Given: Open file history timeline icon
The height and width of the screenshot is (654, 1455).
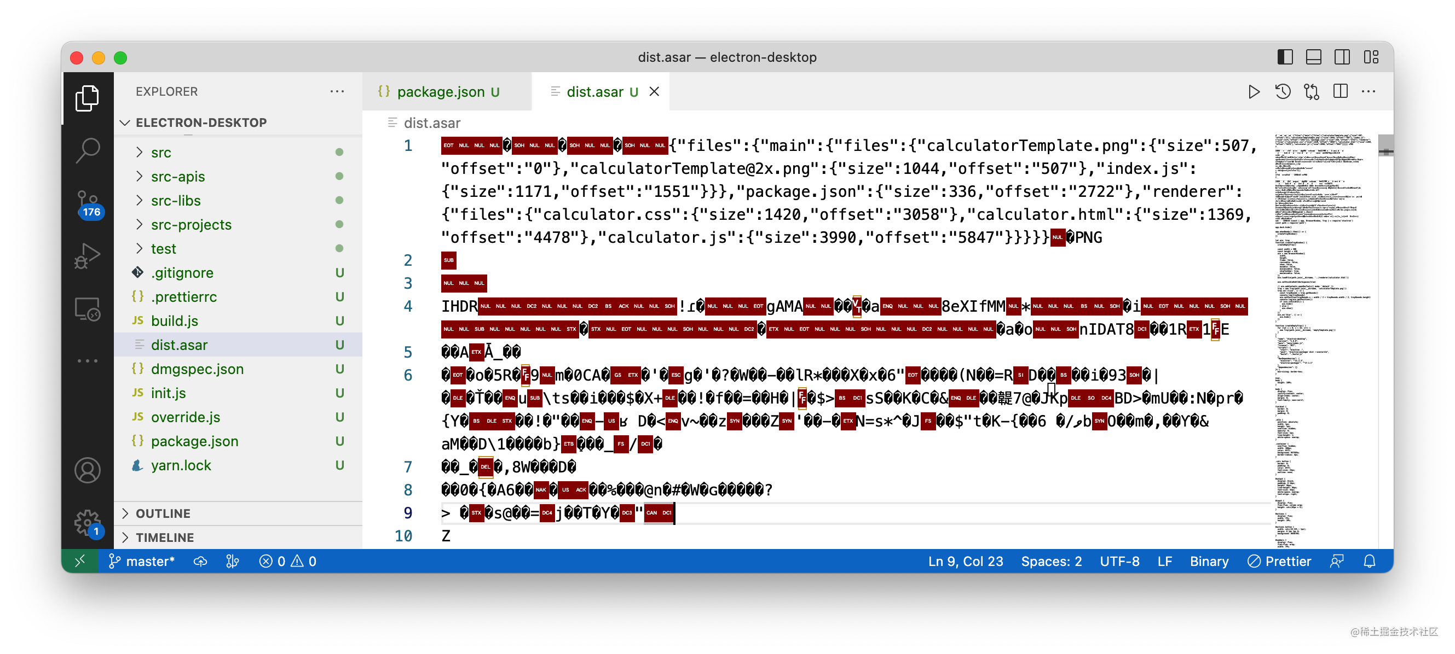Looking at the screenshot, I should click(1282, 91).
